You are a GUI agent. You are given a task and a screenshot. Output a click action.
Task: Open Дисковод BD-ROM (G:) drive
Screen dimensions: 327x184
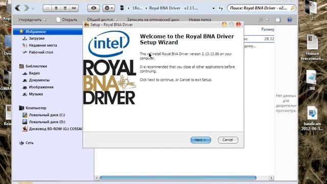pos(52,129)
